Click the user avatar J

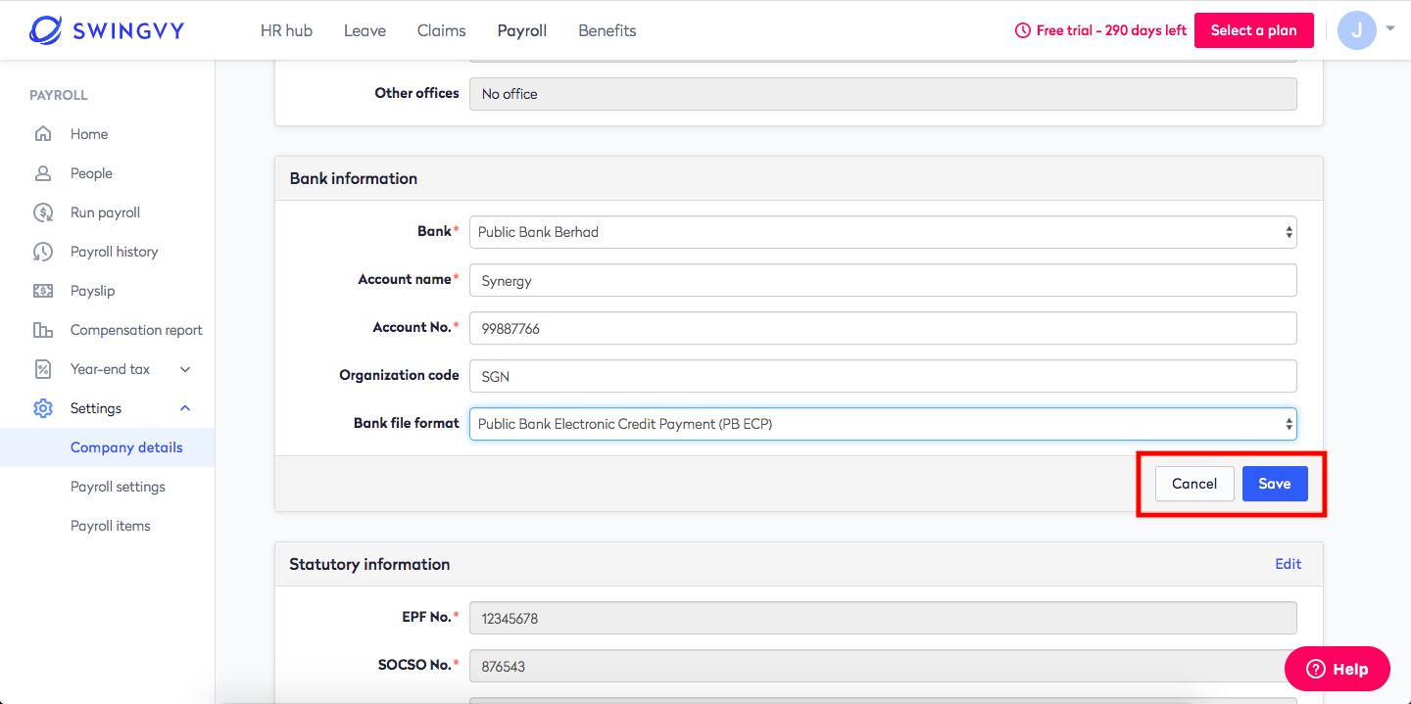(x=1356, y=30)
